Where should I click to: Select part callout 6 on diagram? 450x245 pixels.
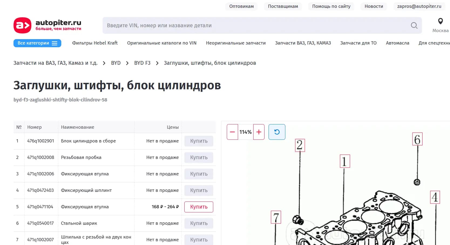click(x=417, y=139)
